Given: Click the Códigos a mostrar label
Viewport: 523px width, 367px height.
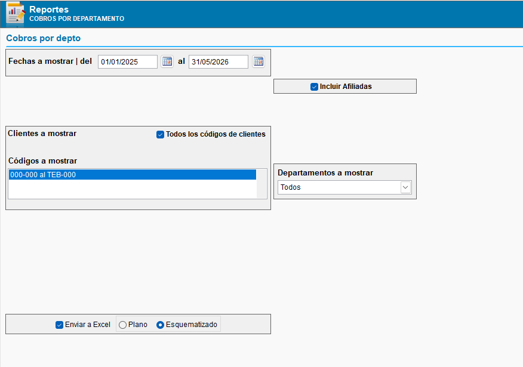Looking at the screenshot, I should tap(43, 161).
